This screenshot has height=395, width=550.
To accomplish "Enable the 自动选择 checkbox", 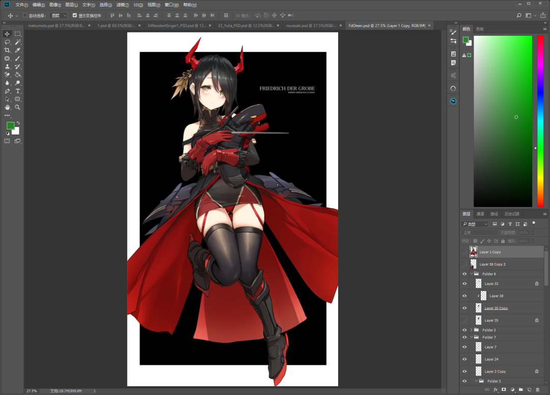I will click(x=25, y=15).
